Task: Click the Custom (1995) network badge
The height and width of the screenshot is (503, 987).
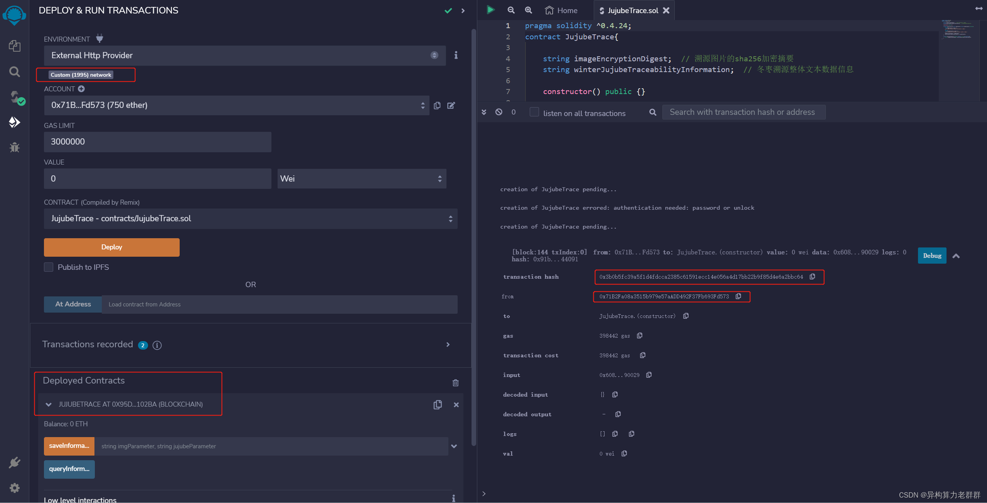Action: pyautogui.click(x=81, y=75)
